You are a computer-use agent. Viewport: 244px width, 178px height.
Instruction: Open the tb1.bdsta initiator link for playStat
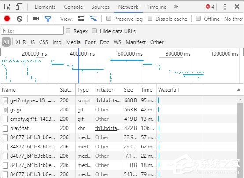pos(107,128)
